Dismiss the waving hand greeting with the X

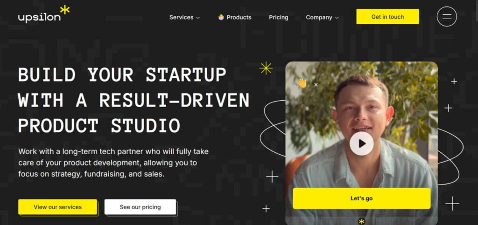point(316,85)
